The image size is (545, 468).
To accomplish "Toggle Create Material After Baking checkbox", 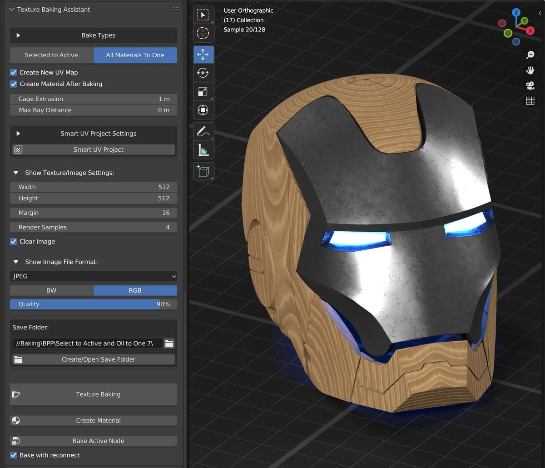I will (14, 84).
